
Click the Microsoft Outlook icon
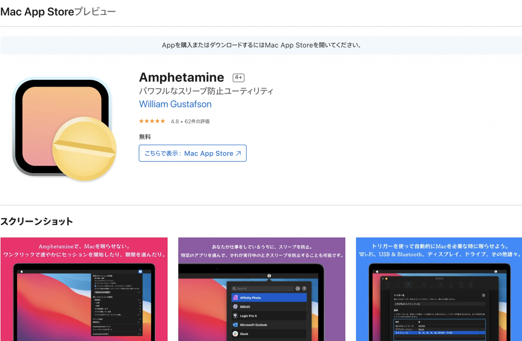[235, 325]
